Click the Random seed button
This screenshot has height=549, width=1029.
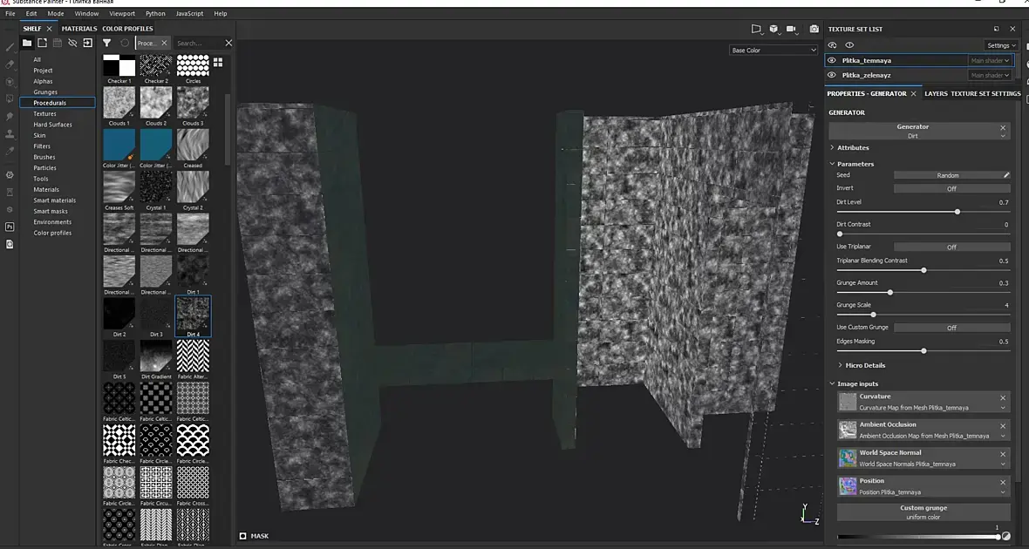948,175
